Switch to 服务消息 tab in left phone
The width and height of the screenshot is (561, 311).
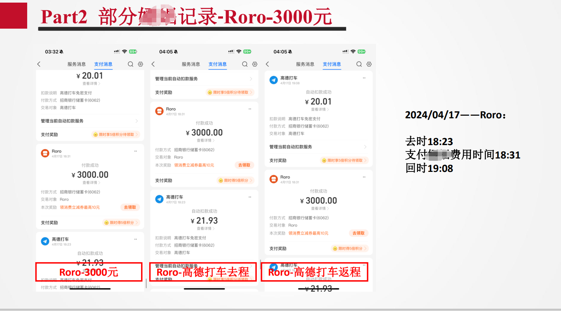point(76,64)
